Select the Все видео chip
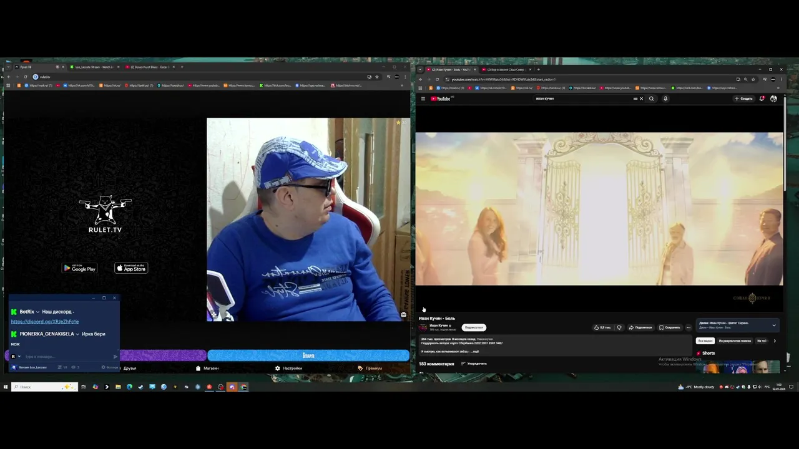 (x=705, y=341)
